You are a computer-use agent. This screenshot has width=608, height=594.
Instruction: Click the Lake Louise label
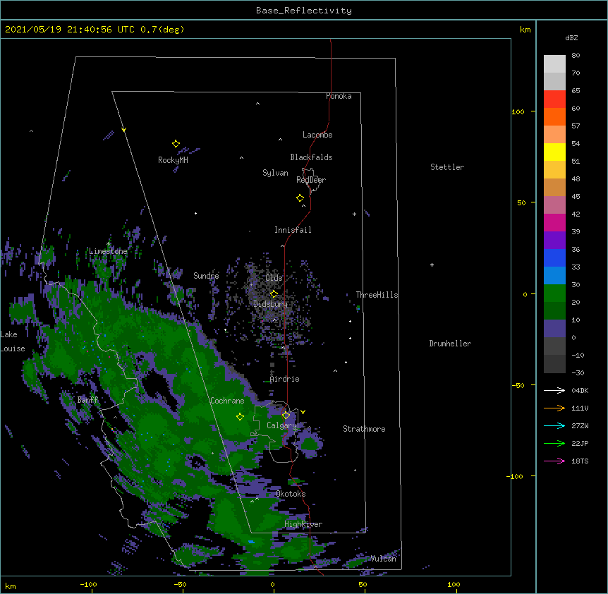pos(13,341)
